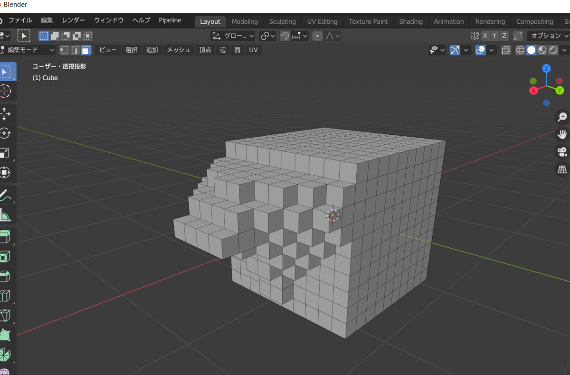Open the ウィンドウ menu
The width and height of the screenshot is (570, 375).
tap(109, 20)
